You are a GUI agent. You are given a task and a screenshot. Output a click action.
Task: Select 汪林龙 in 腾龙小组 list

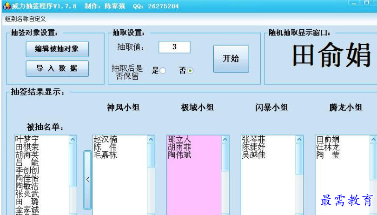pos(328,147)
